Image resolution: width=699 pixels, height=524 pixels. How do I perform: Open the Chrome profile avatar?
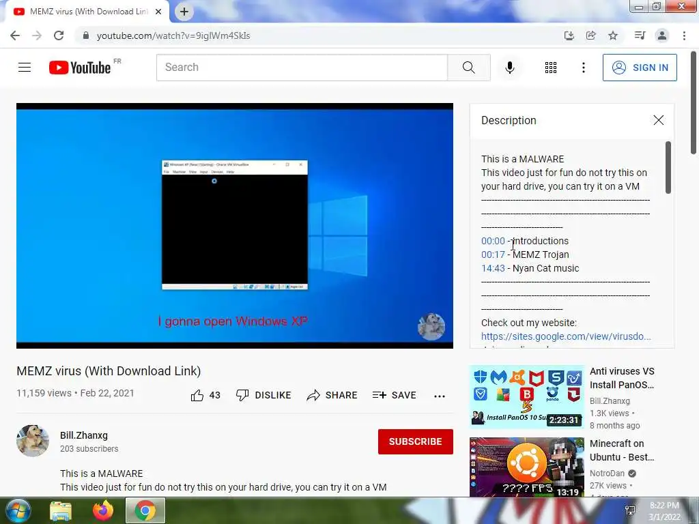(662, 35)
